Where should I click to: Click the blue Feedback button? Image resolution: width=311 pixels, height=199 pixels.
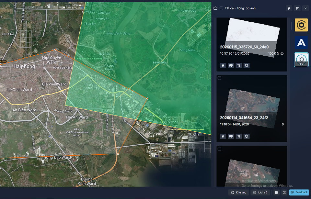[x=299, y=193]
